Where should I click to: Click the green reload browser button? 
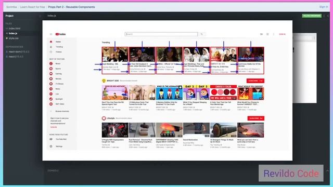(312, 16)
